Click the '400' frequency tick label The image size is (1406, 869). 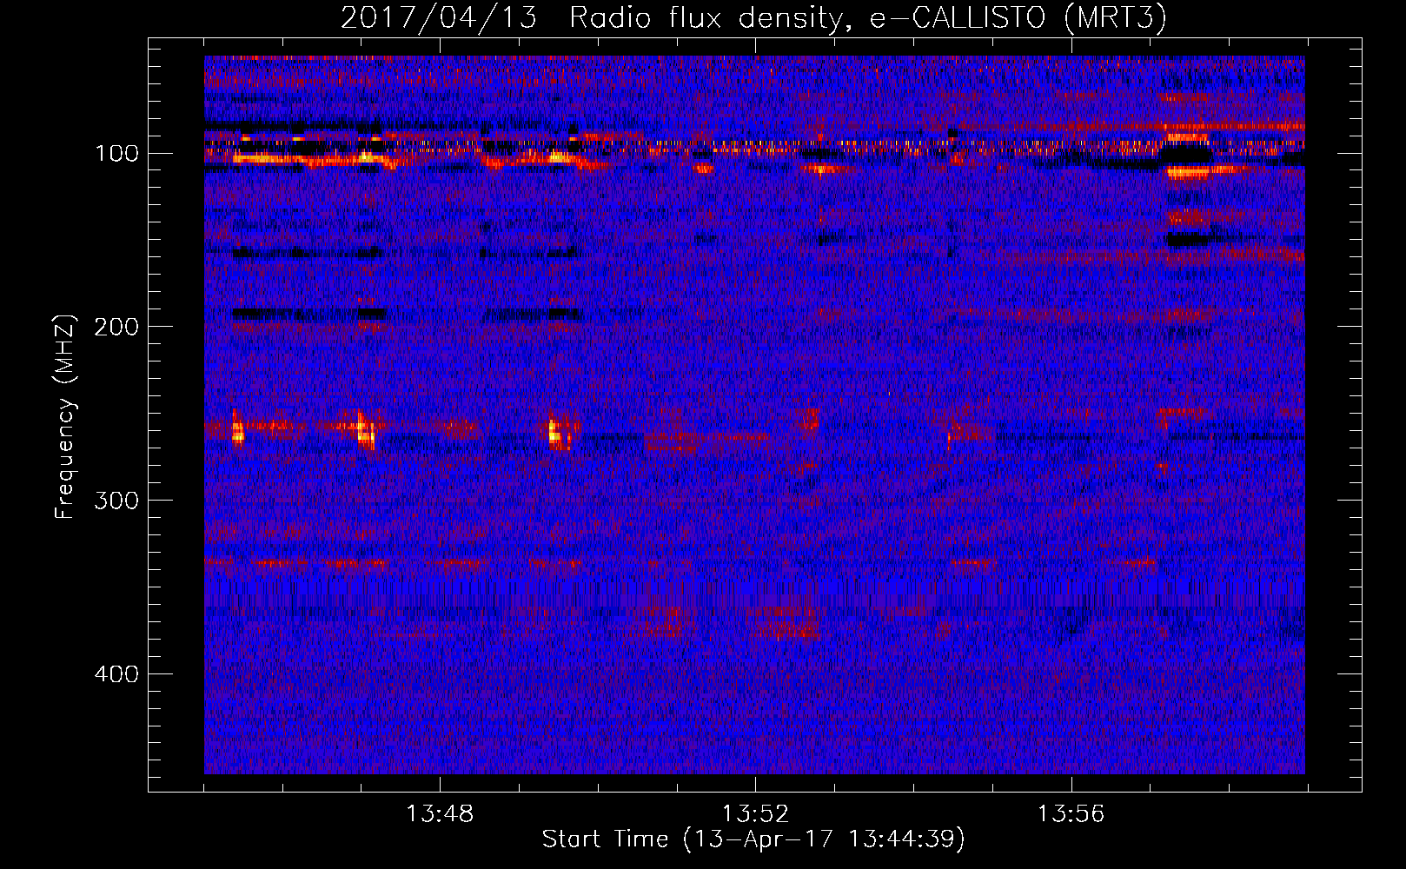click(x=116, y=674)
